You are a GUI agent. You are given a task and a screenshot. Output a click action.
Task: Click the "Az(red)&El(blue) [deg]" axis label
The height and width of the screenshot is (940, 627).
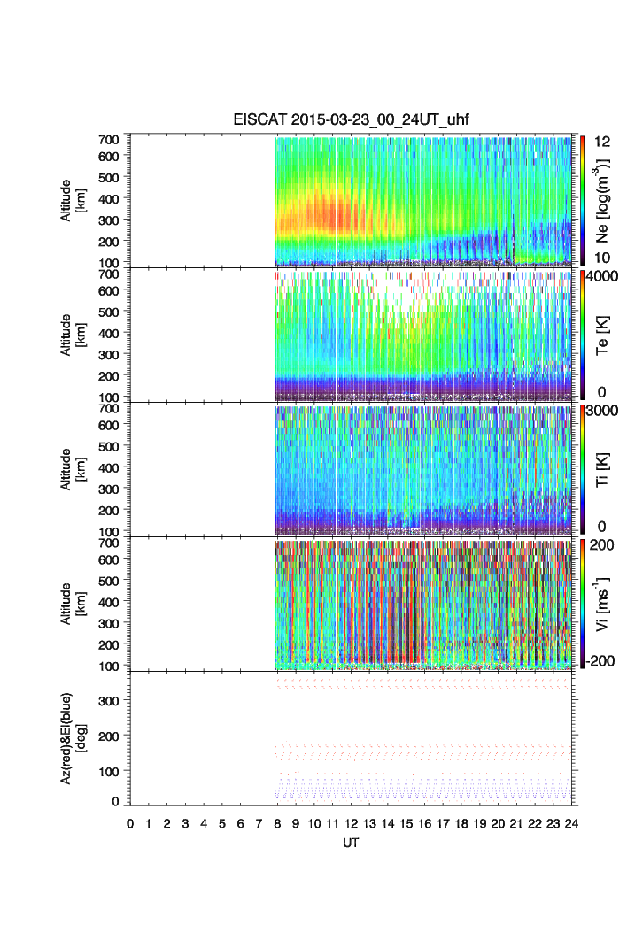(x=72, y=738)
